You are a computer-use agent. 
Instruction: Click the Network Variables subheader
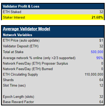click(17, 35)
